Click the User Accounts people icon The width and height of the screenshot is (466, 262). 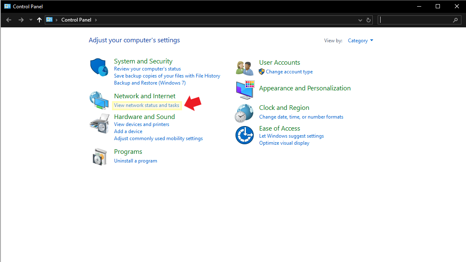tap(244, 68)
